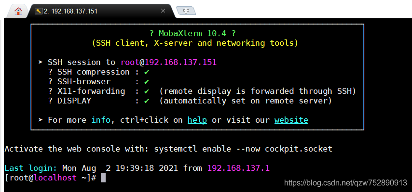Switch to the 192.168.137.151 session tab
Viewport: 412px width, 192px height.
101,11
